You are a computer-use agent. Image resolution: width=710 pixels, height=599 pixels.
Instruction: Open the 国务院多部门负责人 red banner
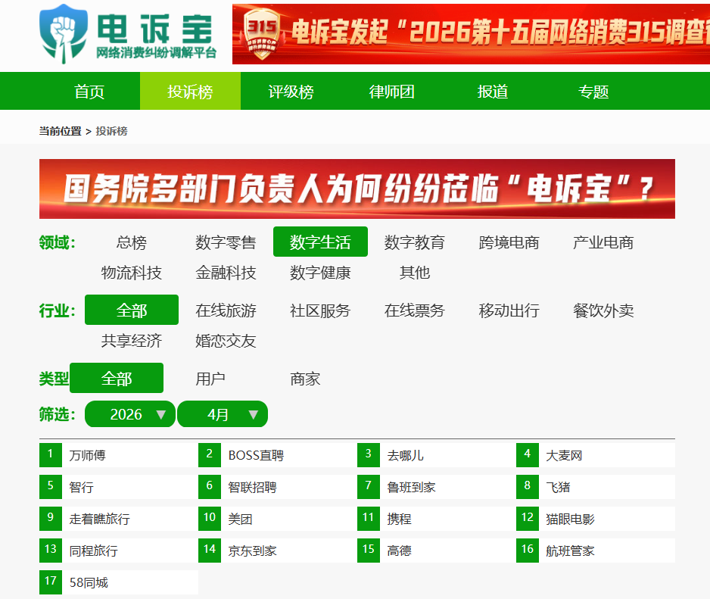click(357, 189)
